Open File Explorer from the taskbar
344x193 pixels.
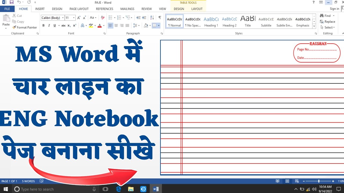click(x=131, y=189)
